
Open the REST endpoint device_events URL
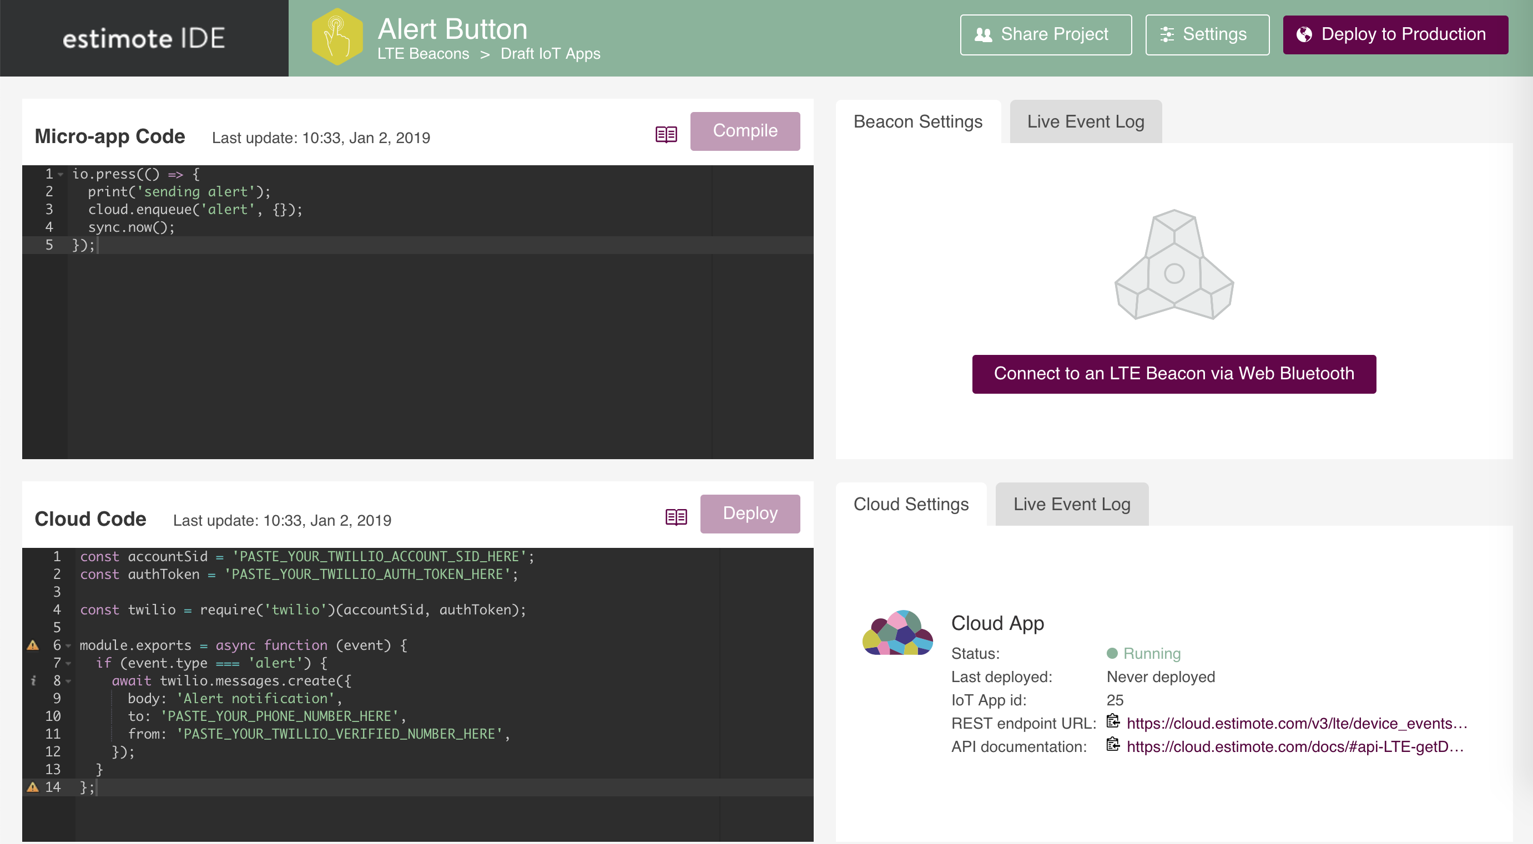coord(1297,723)
